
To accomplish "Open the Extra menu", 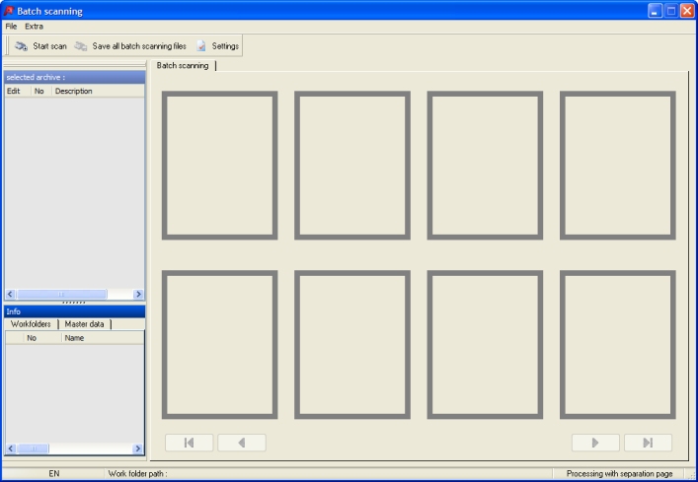I will (x=34, y=26).
